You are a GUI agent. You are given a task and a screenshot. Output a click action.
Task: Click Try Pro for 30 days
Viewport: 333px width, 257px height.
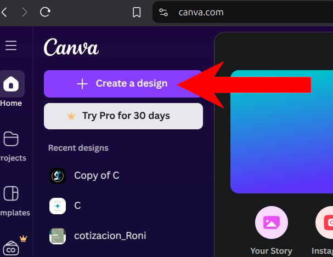(123, 116)
